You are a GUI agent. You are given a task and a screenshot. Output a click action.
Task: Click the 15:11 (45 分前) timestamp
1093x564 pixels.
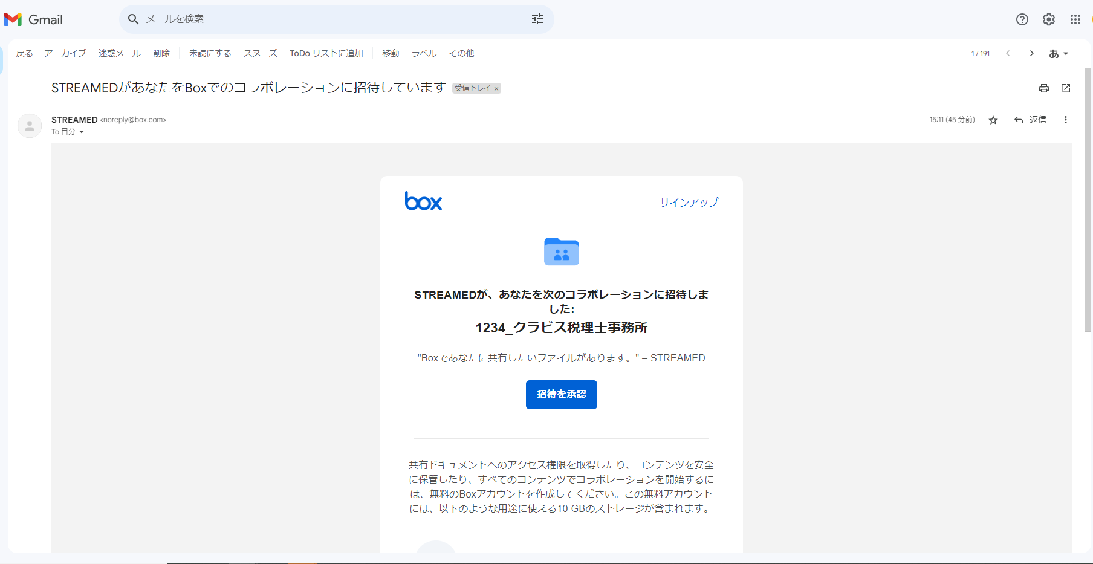pos(952,120)
